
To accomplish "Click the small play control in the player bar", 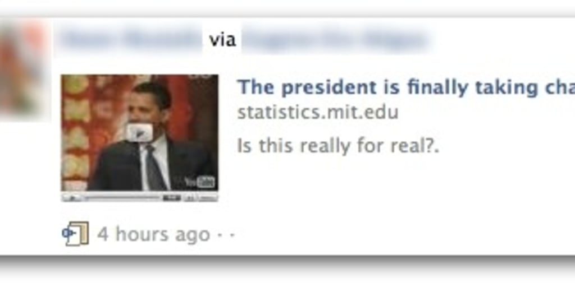I will (x=74, y=198).
